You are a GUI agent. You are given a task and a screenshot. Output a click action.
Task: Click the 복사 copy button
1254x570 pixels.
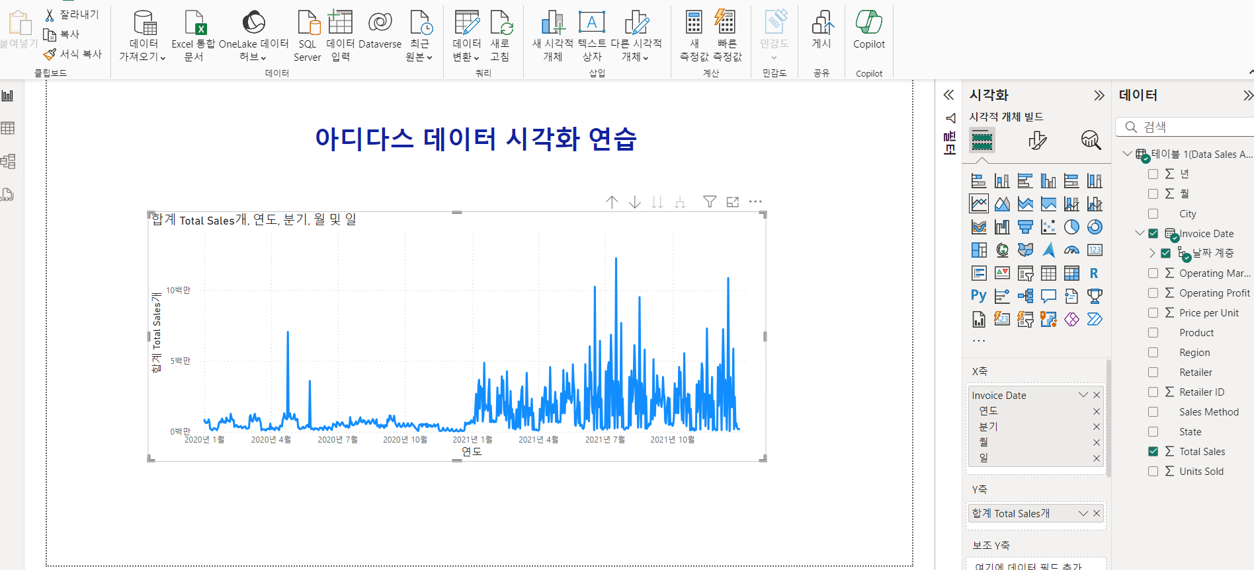click(61, 34)
